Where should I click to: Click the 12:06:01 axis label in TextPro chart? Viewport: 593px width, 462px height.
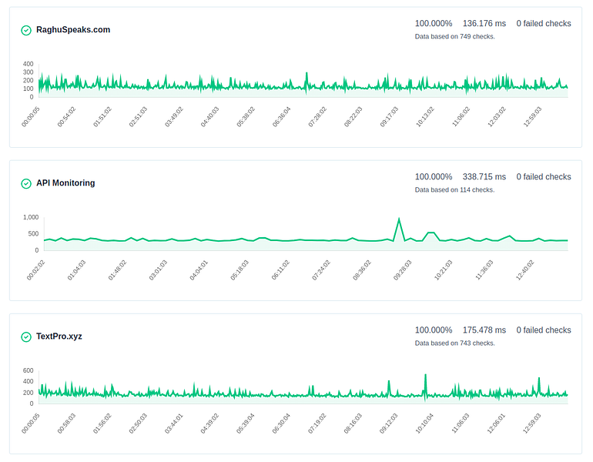[x=496, y=423]
